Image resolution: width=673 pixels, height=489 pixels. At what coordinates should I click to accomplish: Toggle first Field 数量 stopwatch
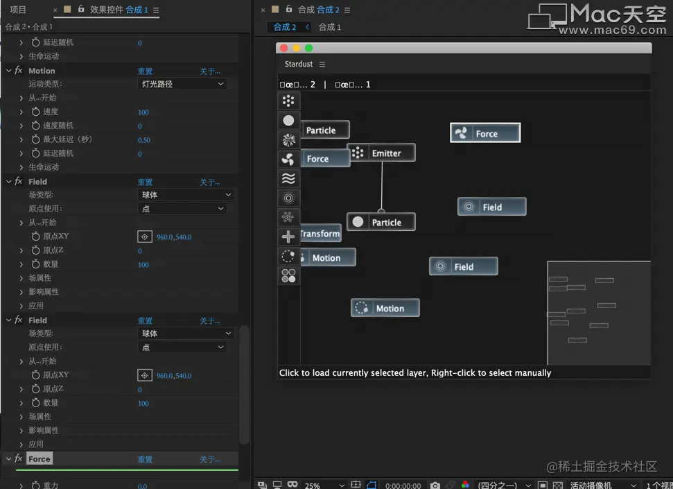point(35,264)
